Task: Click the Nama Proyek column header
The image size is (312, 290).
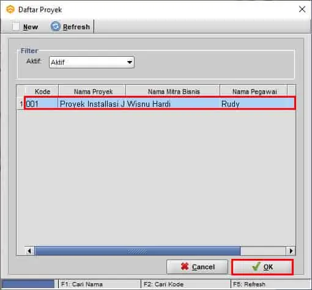Action: (93, 92)
